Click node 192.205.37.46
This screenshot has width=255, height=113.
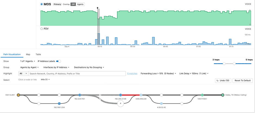point(121,95)
